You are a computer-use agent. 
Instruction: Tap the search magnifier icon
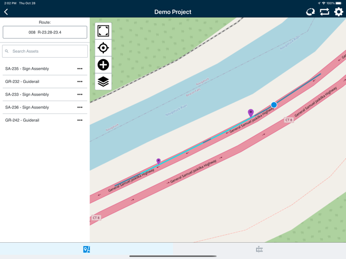[7, 51]
